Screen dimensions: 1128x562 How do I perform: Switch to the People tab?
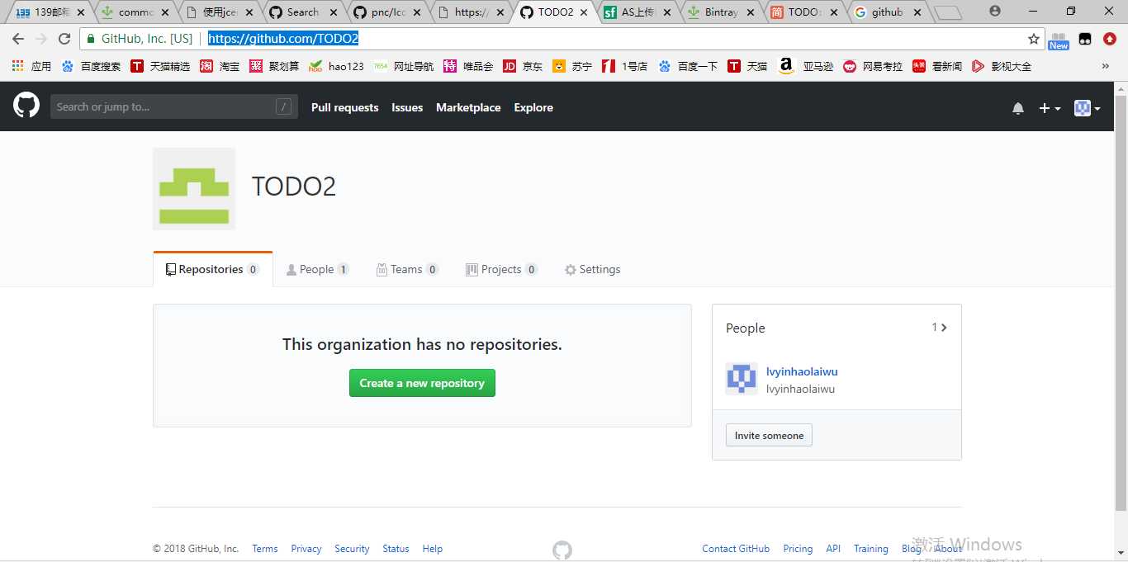[x=317, y=269]
